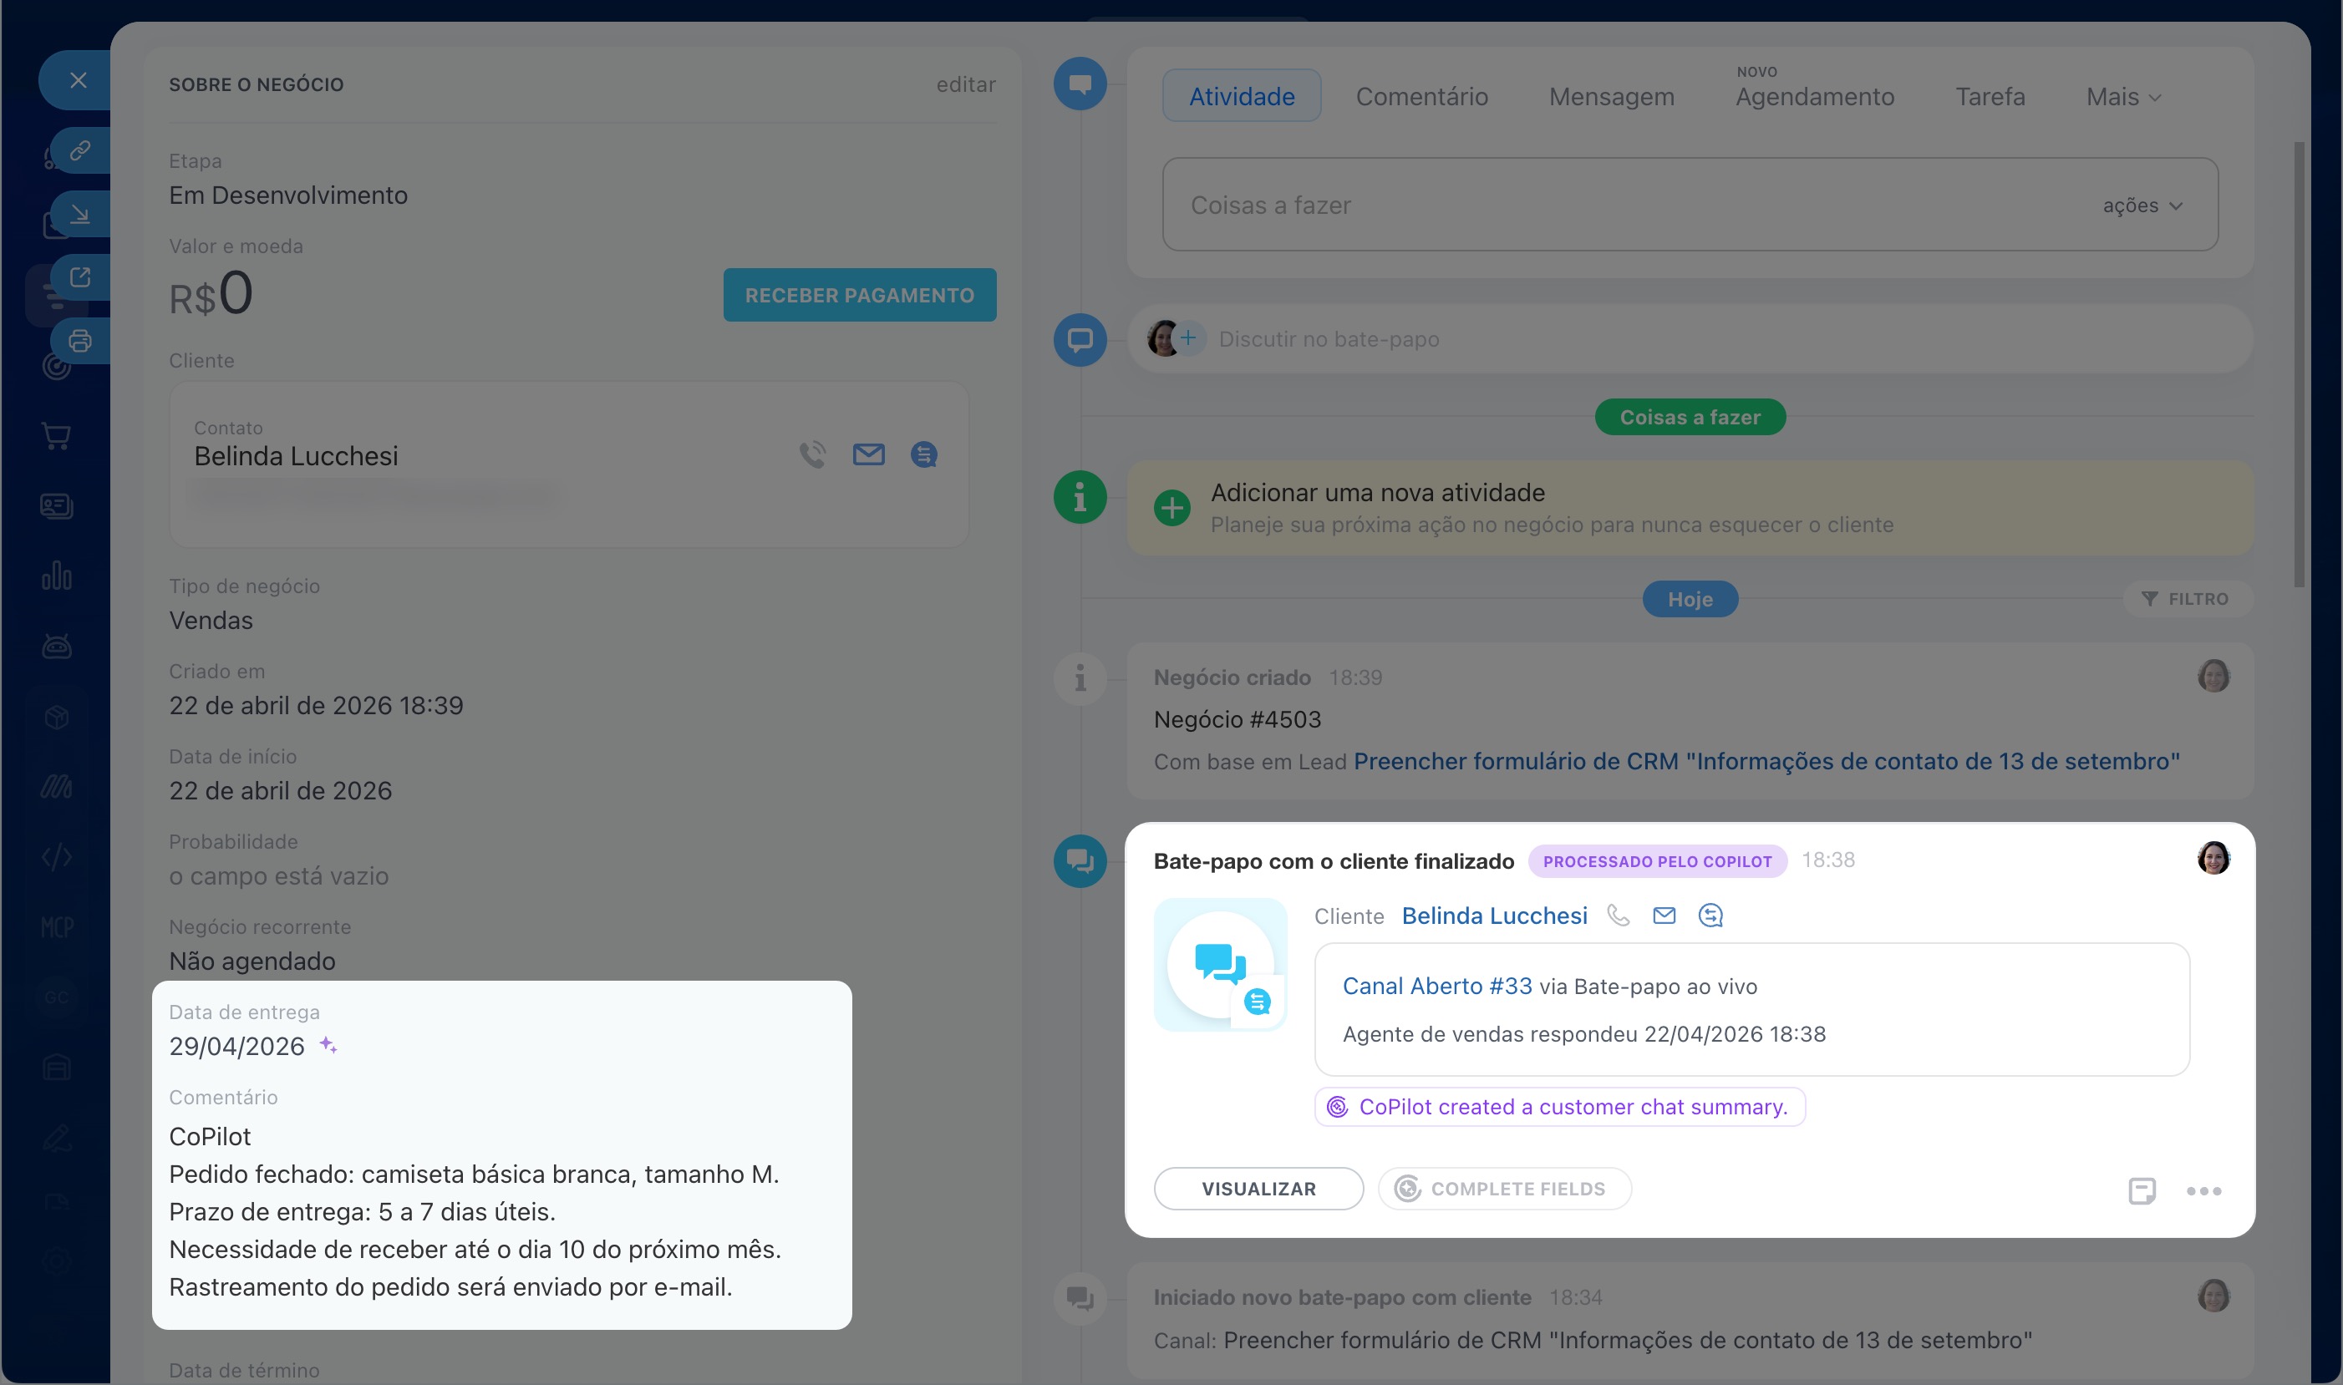2343x1385 pixels.
Task: Click AI sparkle icon next to delivery date
Action: (328, 1045)
